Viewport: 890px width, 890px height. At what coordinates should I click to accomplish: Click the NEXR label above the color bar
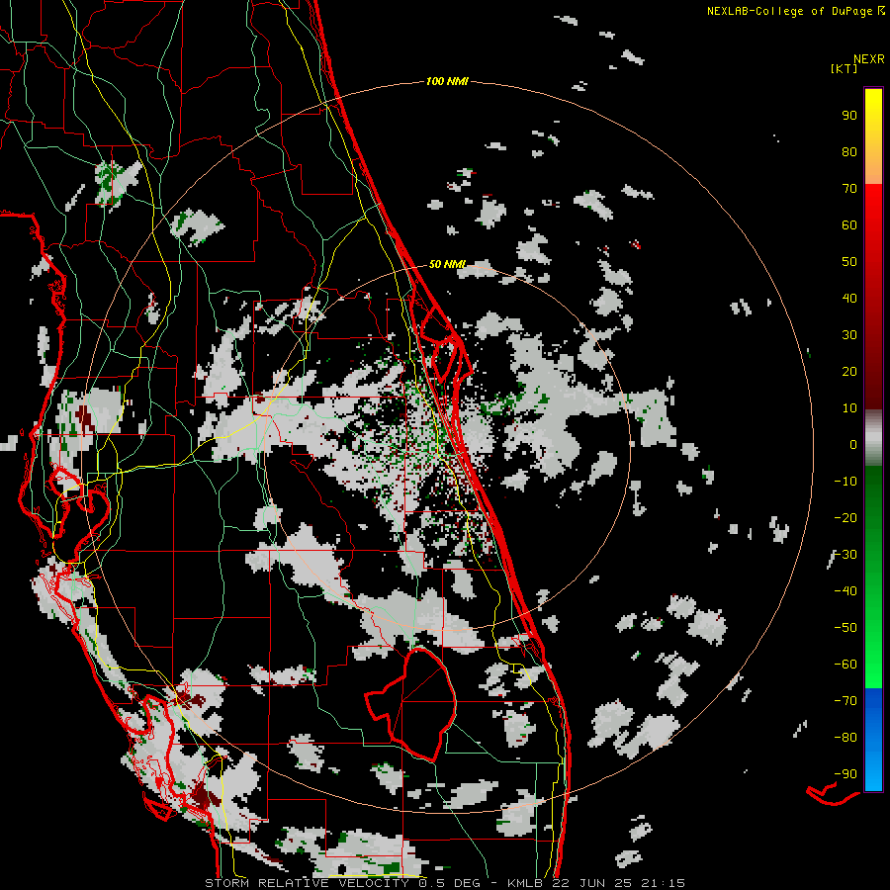869,59
